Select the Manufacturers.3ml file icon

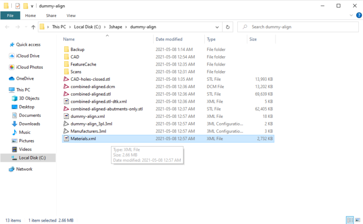[x=66, y=131]
